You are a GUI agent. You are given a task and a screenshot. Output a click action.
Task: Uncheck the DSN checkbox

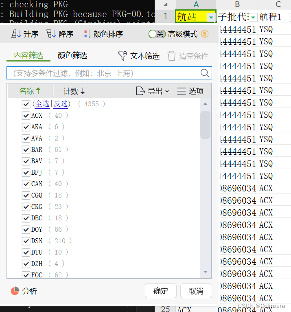tap(26, 241)
